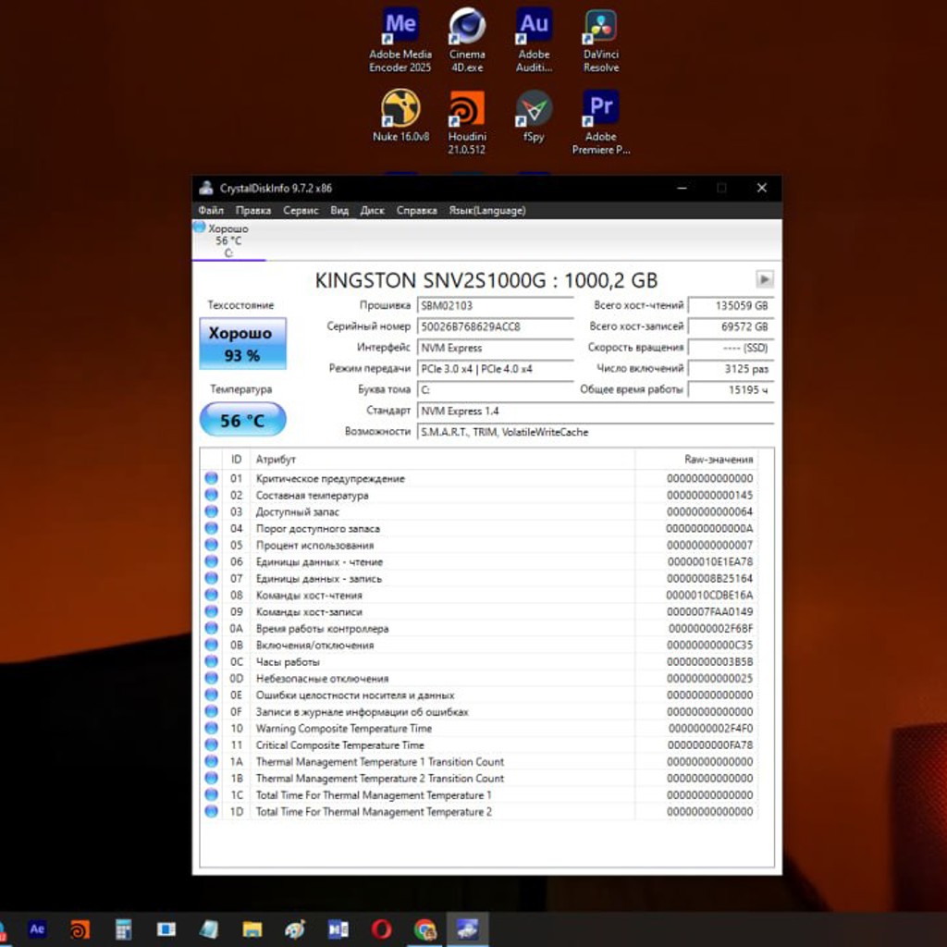Click the Режим передачи field with PCIe 3.0 x4
Screen dimensions: 947x947
click(x=495, y=369)
